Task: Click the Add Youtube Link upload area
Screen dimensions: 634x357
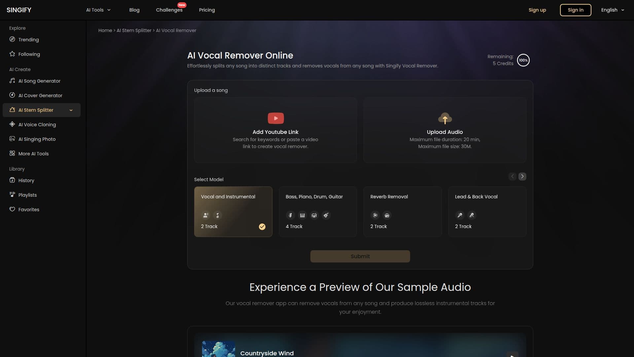Action: coord(275,130)
